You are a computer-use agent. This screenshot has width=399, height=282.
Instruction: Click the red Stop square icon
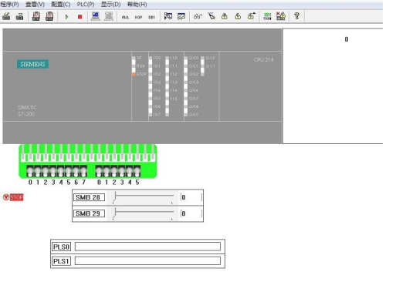[x=79, y=17]
